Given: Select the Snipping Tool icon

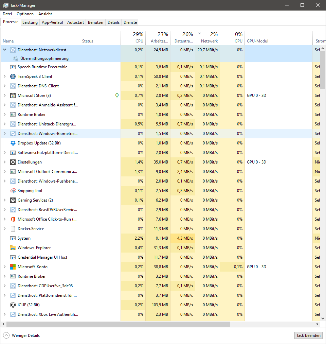Looking at the screenshot, I should (x=13, y=191).
